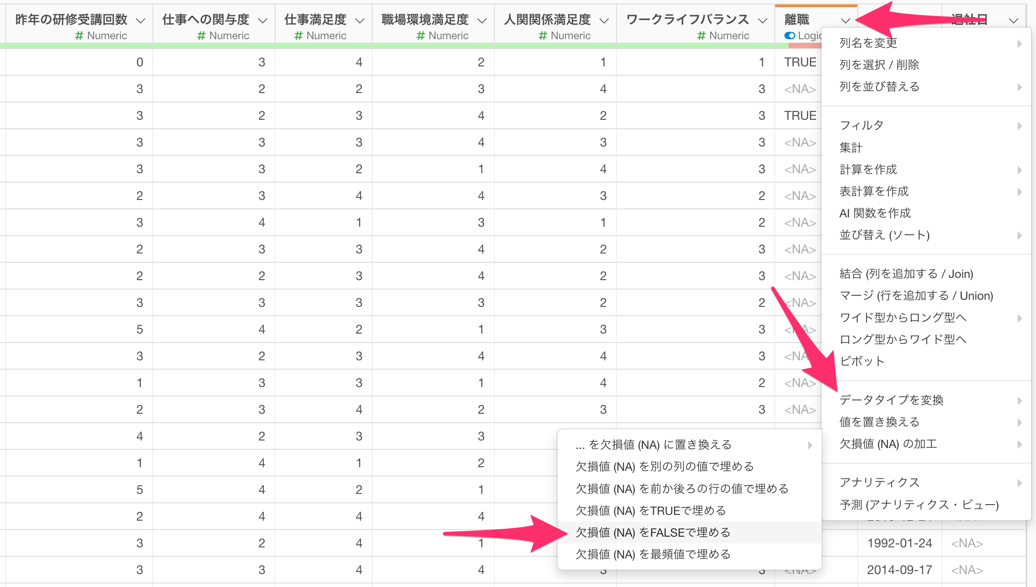Select 欠損値 (NA) をFALSEで埋める

653,532
